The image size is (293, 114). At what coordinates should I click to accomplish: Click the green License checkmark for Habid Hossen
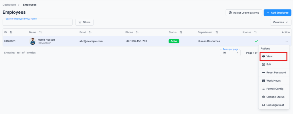tap(256, 41)
